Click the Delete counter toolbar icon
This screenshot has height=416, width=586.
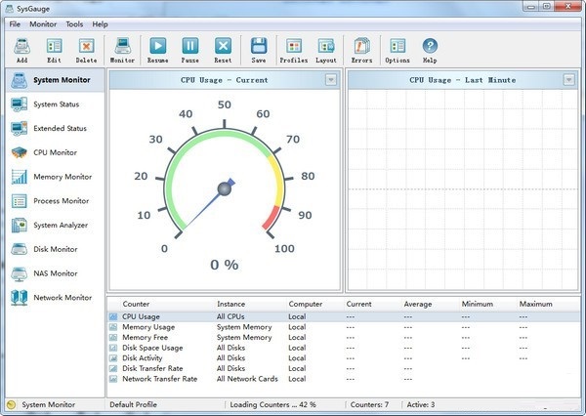[87, 46]
